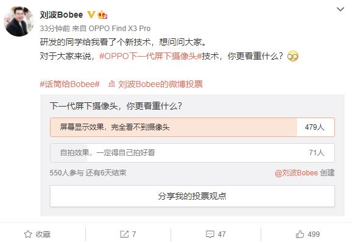Viewport: 352px width, 243px height.
Task: Click the 收藏 label
Action: click(x=43, y=234)
